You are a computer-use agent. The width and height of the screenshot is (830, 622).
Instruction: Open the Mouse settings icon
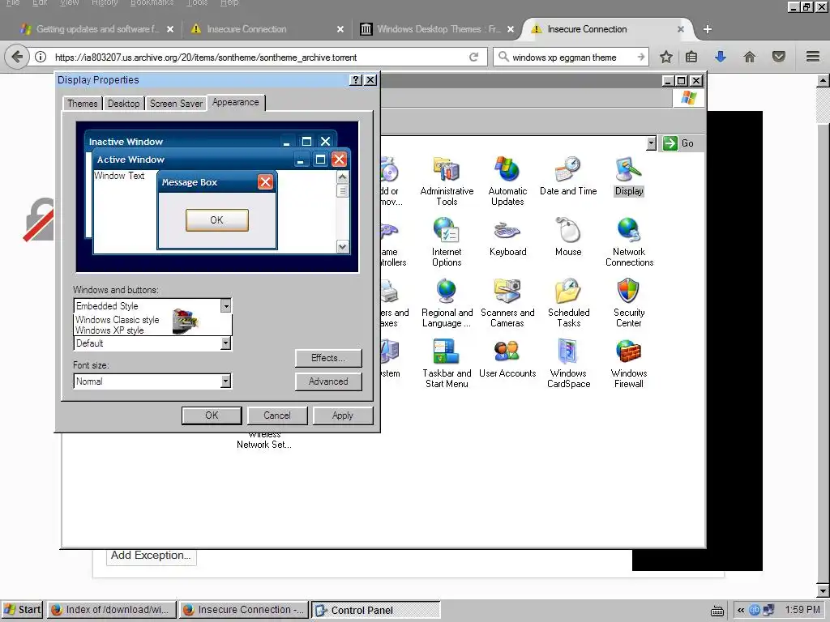pyautogui.click(x=568, y=237)
